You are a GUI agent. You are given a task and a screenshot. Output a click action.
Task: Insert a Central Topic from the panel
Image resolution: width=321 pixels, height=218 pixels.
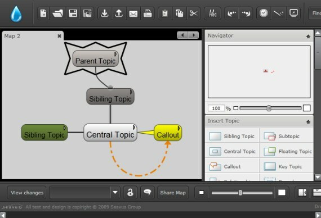point(232,151)
